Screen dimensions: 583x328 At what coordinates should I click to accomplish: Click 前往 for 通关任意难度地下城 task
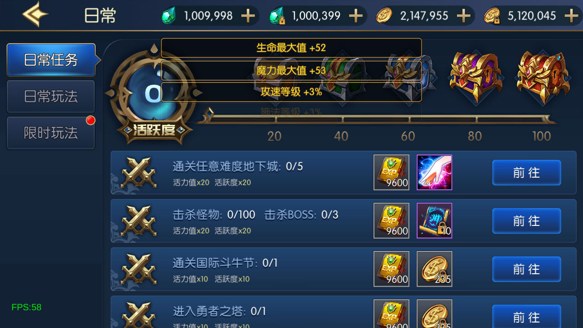pyautogui.click(x=527, y=173)
